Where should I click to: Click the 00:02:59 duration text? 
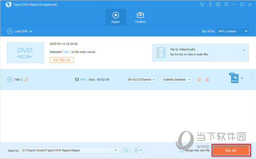[103, 79]
